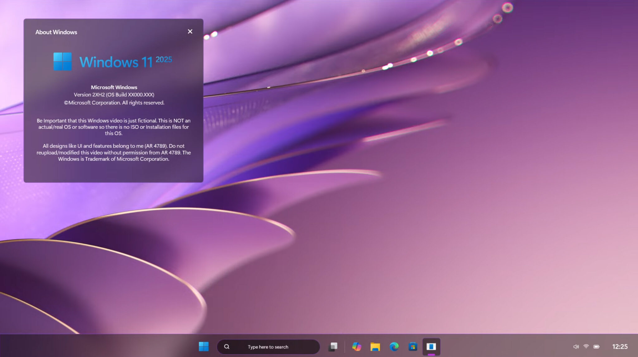Open the volume control in the system tray

pyautogui.click(x=576, y=346)
